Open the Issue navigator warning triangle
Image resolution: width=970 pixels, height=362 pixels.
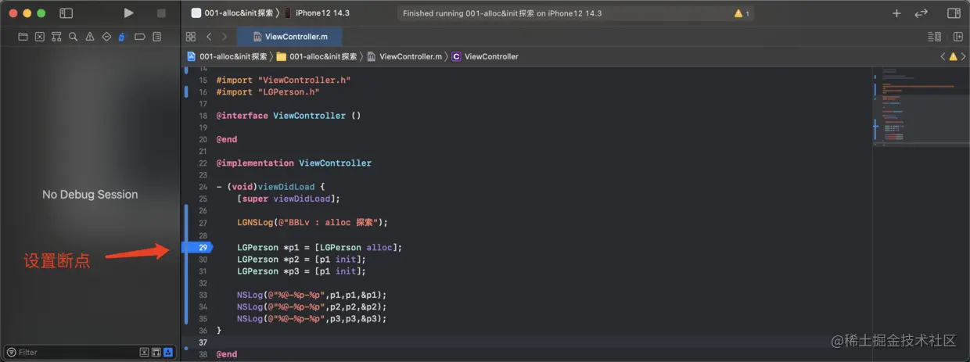point(90,37)
